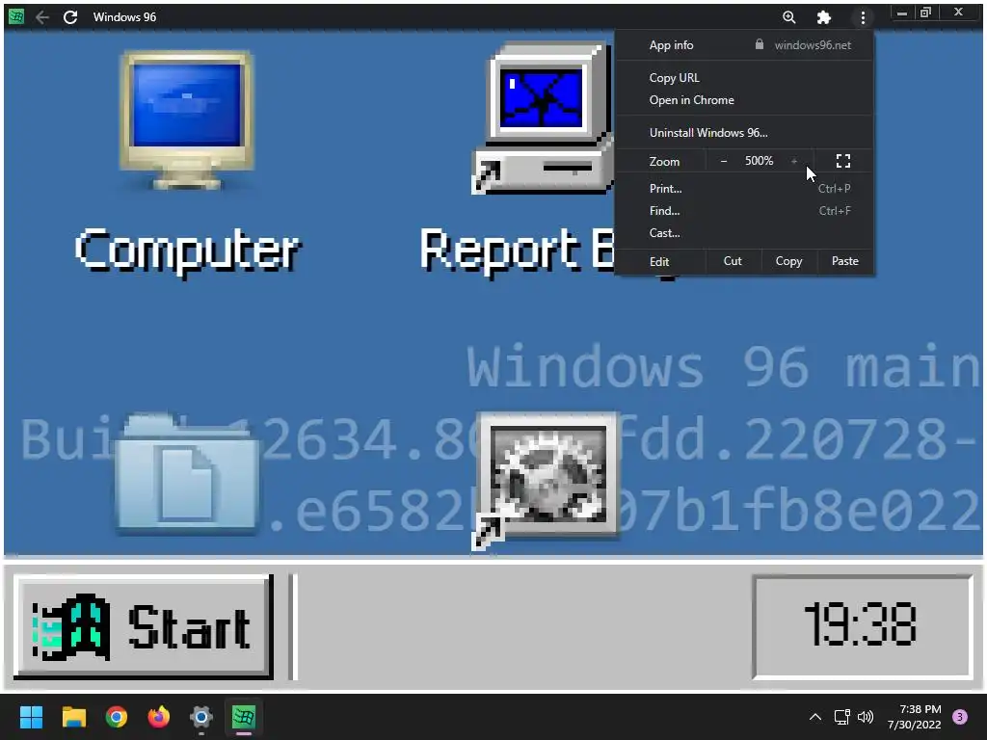Open the gear settings shortcut icon
987x740 pixels.
[x=546, y=480]
